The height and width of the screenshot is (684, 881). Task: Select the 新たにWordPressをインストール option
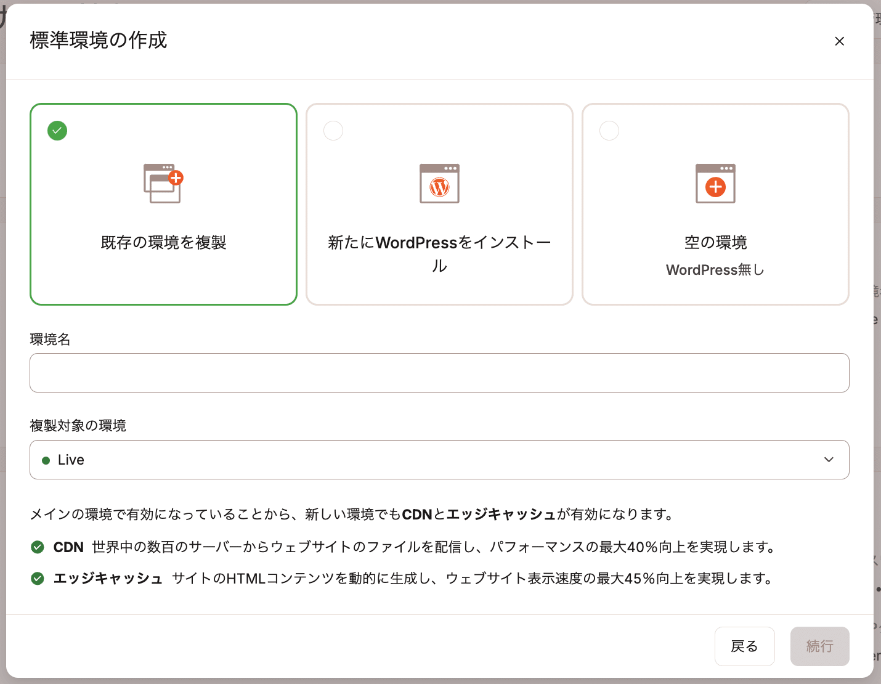[x=439, y=204]
